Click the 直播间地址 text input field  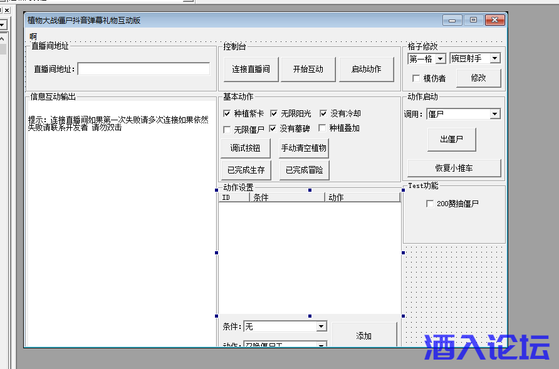click(144, 69)
